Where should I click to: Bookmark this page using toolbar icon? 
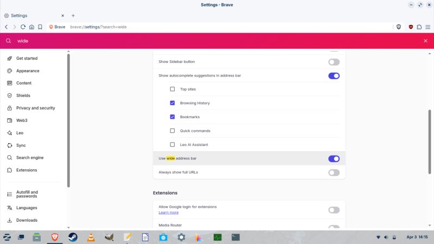40,27
